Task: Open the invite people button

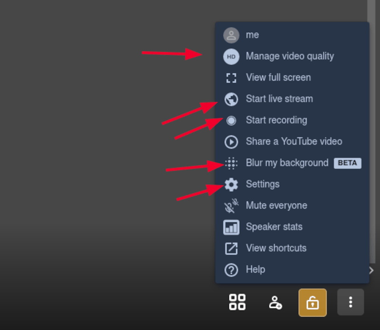Action: 275,302
